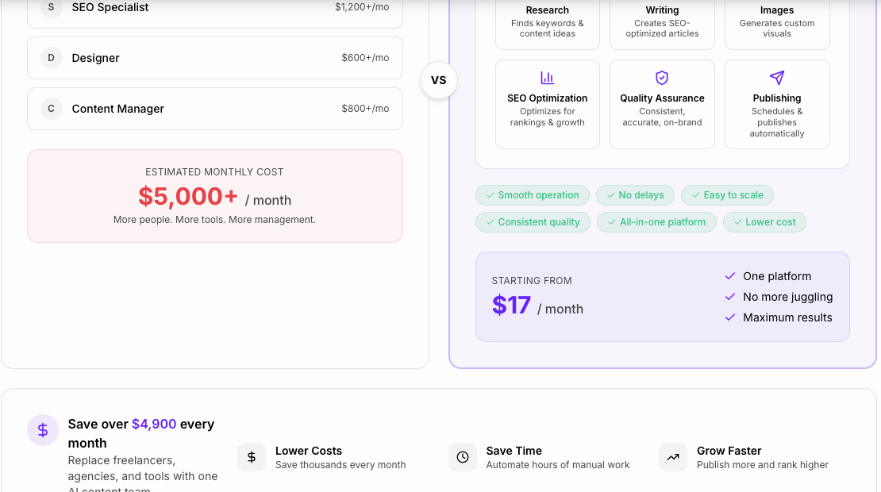This screenshot has height=492, width=881.
Task: Click the SEO Optimization heading
Action: [x=548, y=98]
